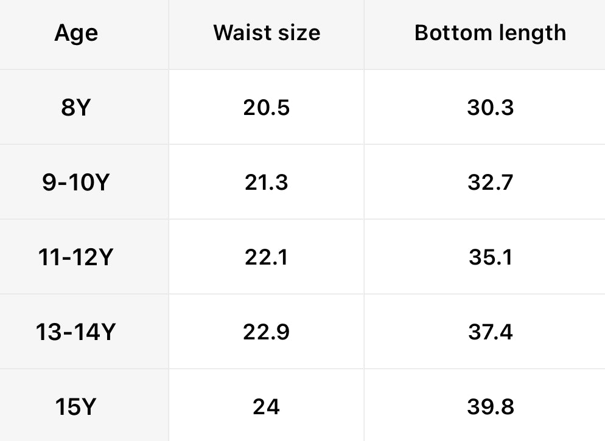605x441 pixels.
Task: Pick bottom length value 32.7
Action: click(x=490, y=182)
